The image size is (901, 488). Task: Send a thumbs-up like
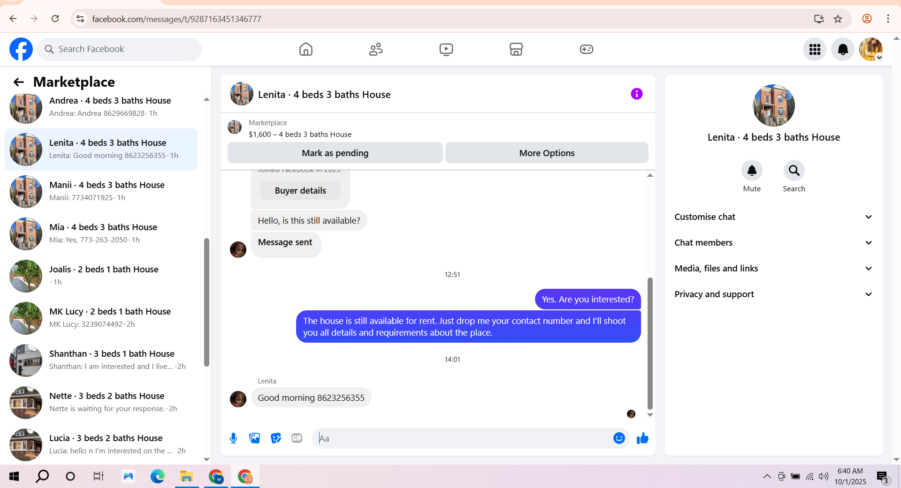642,438
